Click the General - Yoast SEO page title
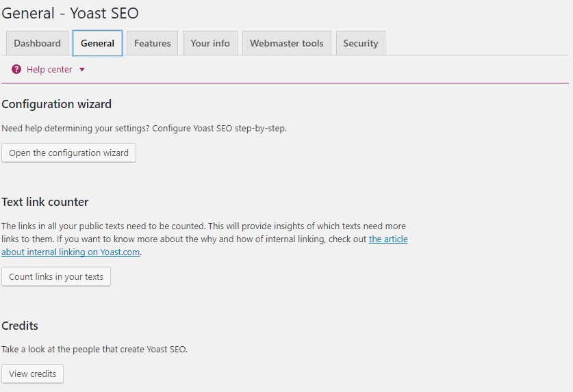The width and height of the screenshot is (573, 392). 70,13
